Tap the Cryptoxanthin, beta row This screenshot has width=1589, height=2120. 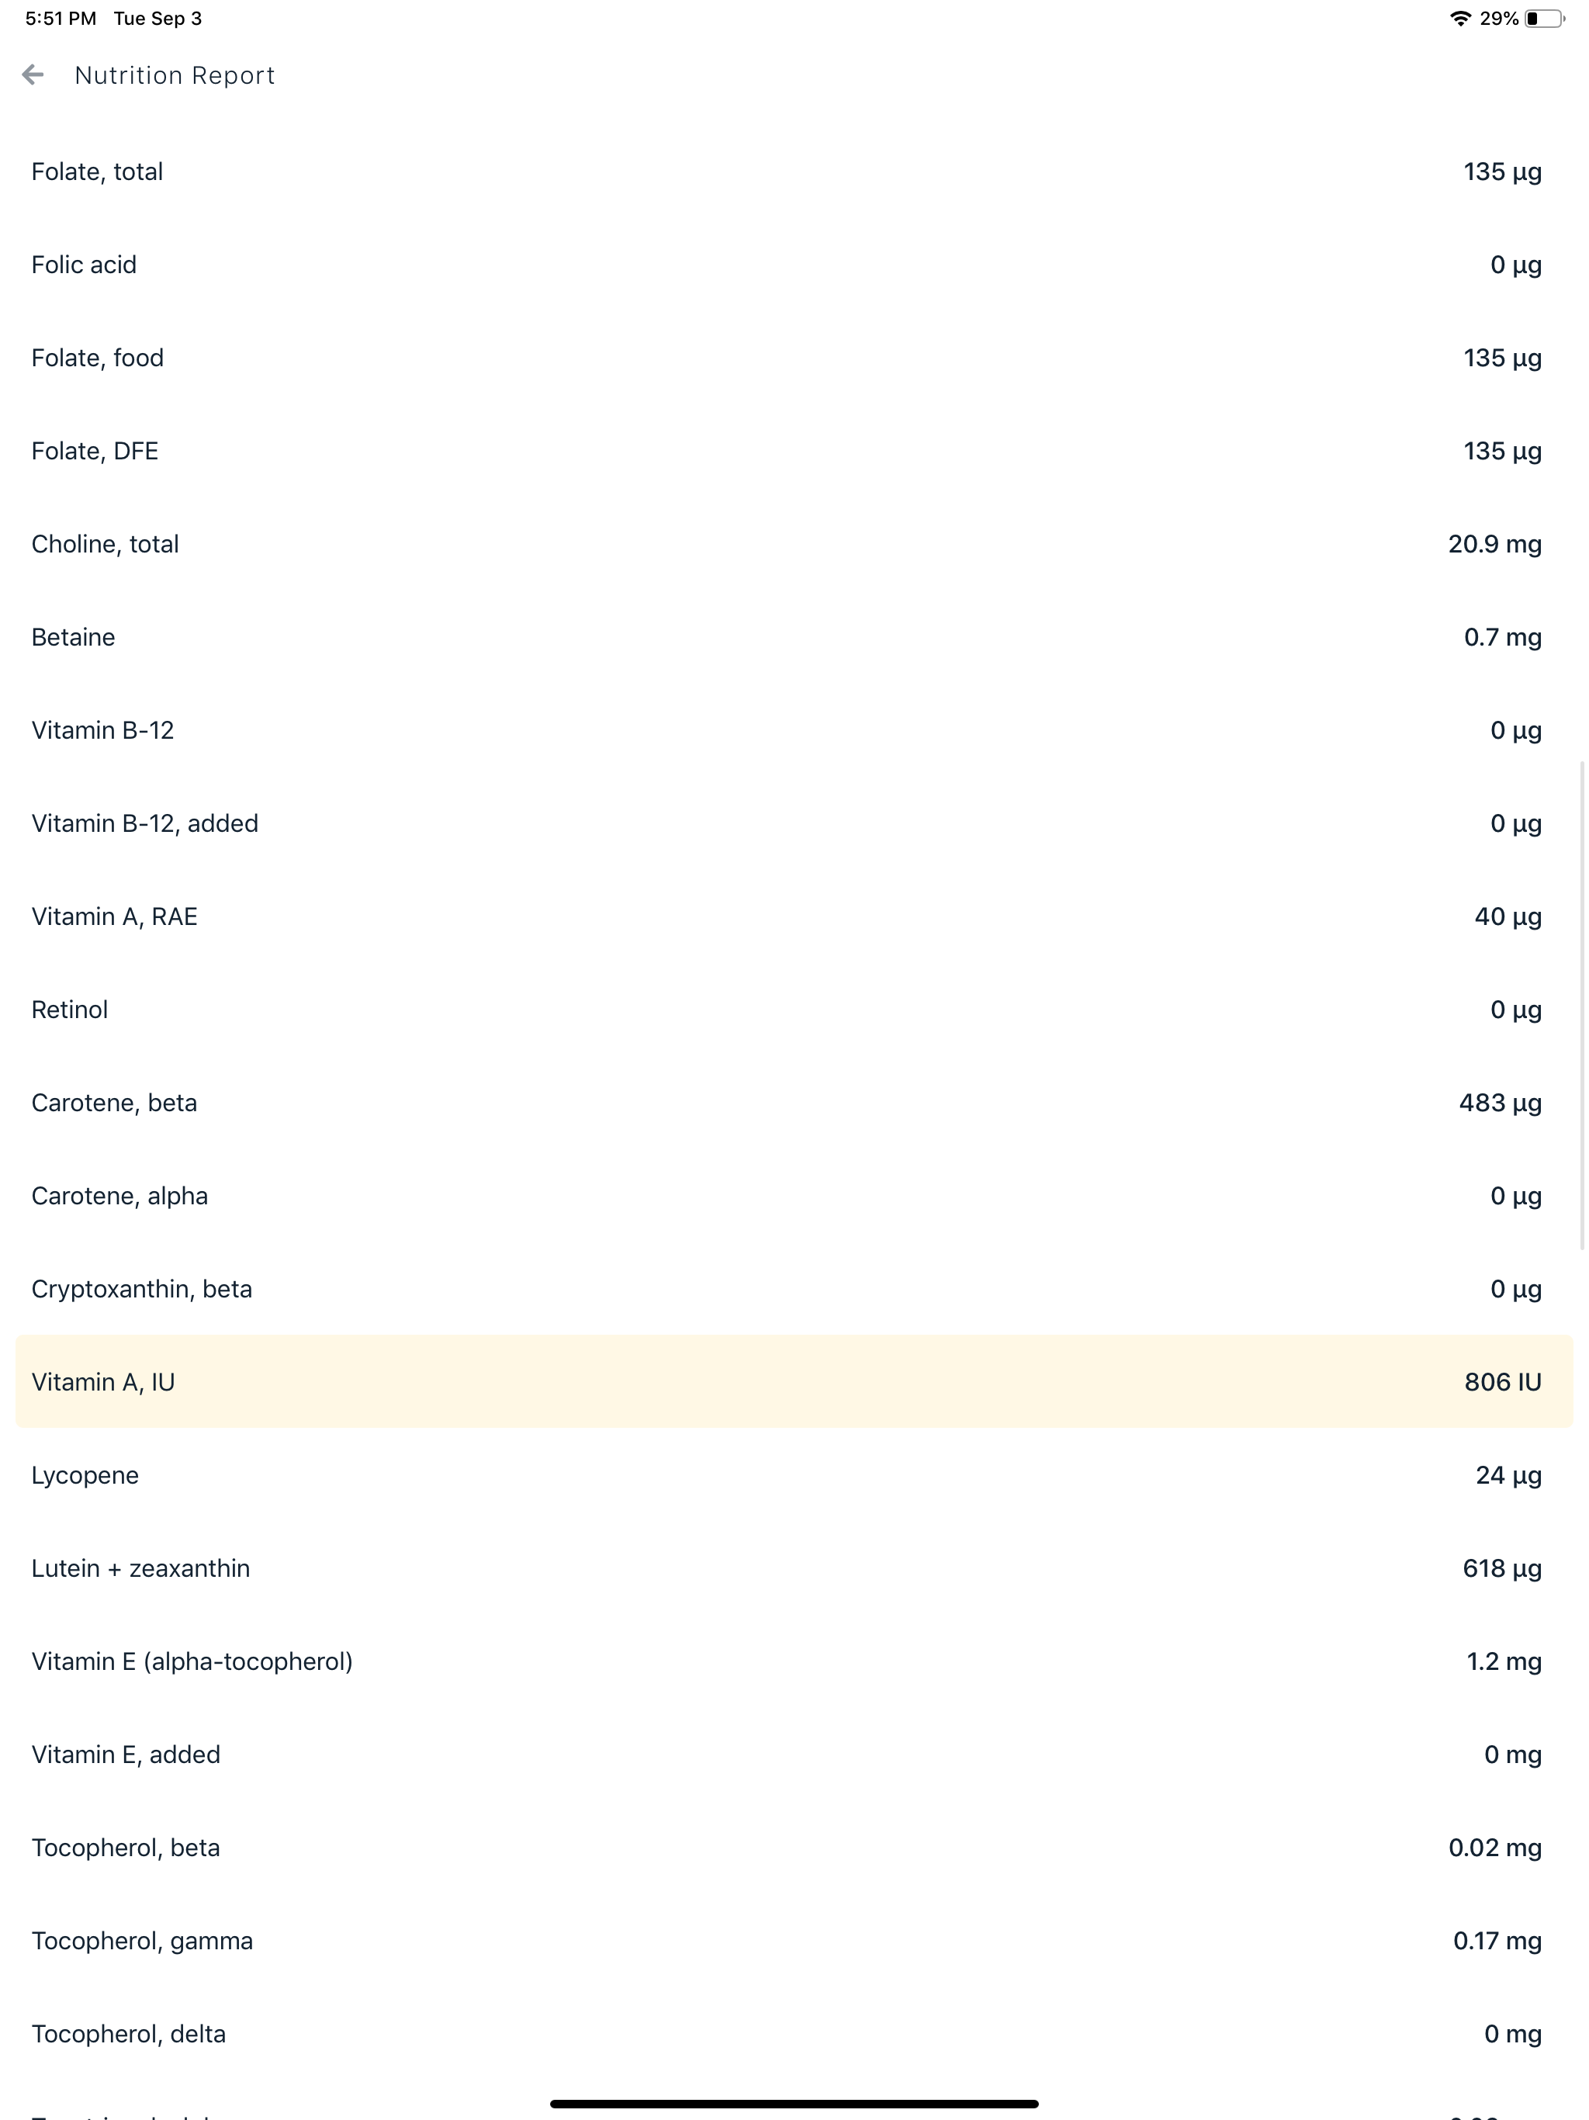[794, 1288]
